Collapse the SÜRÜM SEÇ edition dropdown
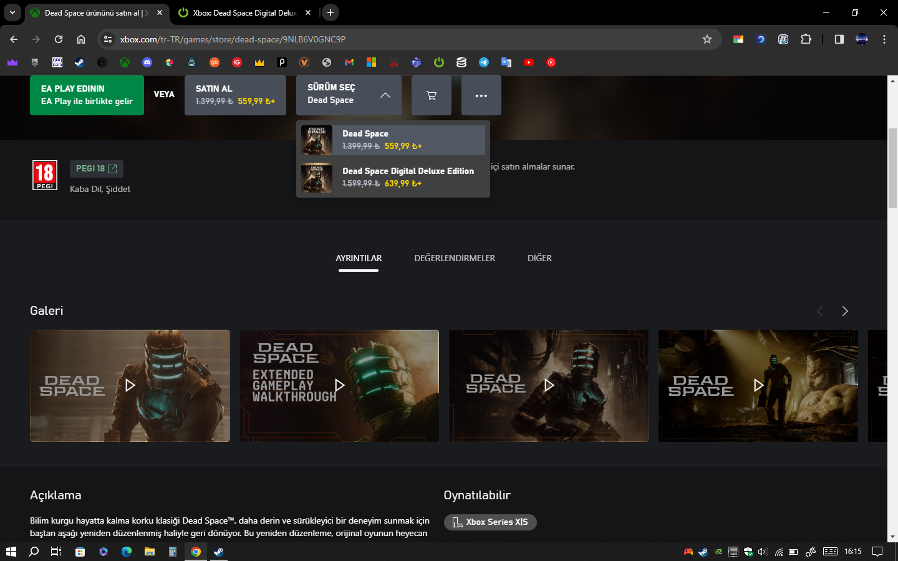The width and height of the screenshot is (898, 561). [x=349, y=95]
